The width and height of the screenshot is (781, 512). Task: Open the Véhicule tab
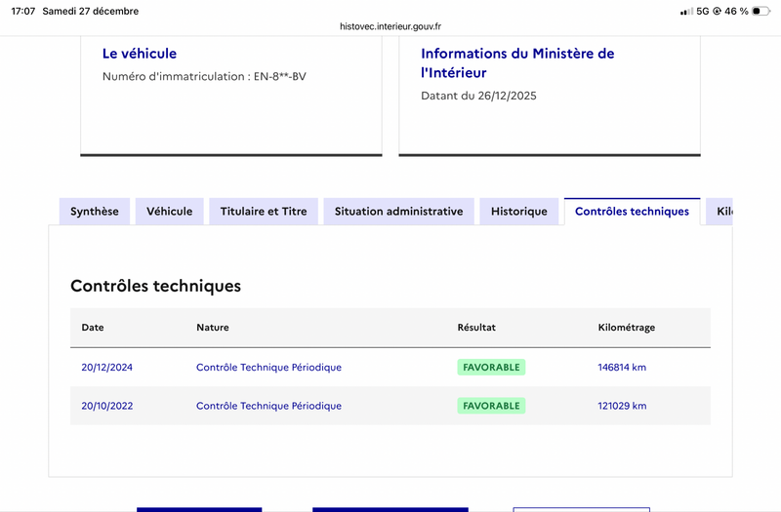[170, 212]
